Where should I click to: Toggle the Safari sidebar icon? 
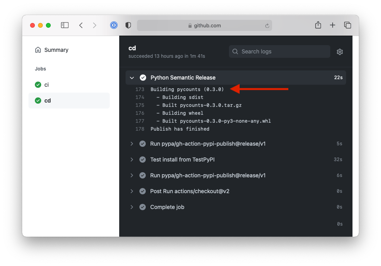click(x=65, y=25)
